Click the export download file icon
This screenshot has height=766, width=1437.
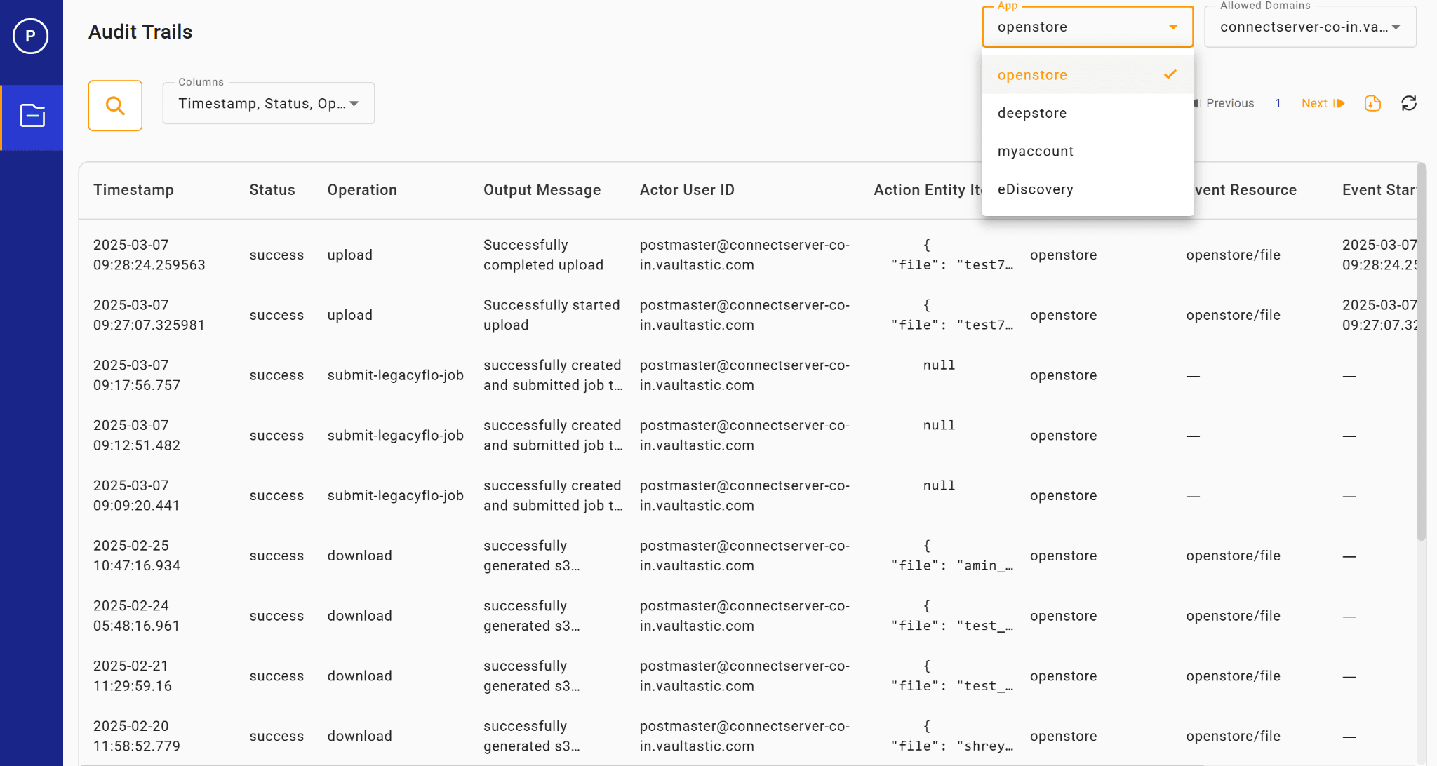pyautogui.click(x=1372, y=104)
